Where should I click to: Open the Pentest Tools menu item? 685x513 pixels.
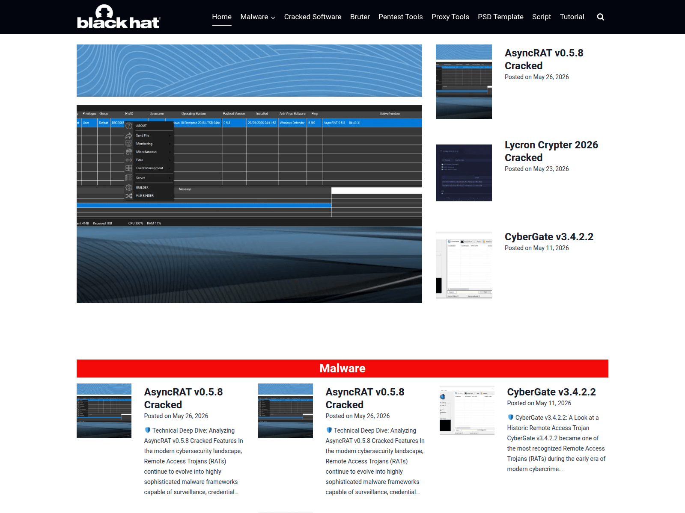click(400, 17)
